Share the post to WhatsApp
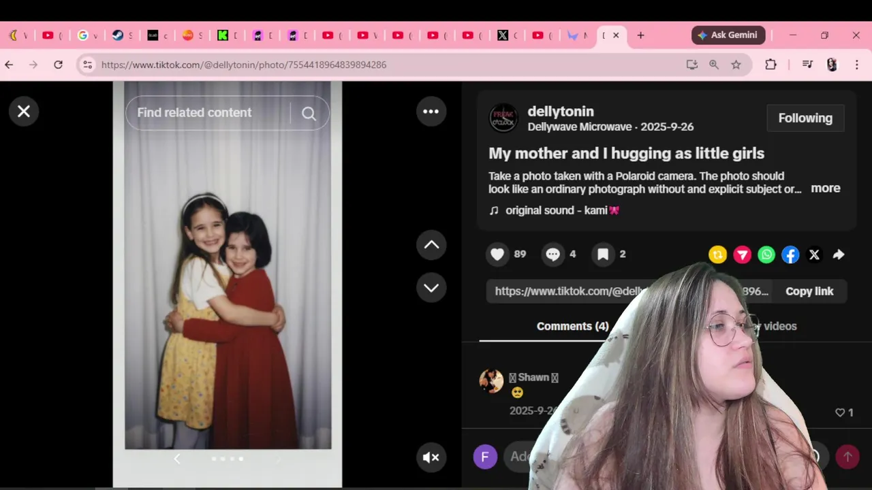 click(766, 255)
